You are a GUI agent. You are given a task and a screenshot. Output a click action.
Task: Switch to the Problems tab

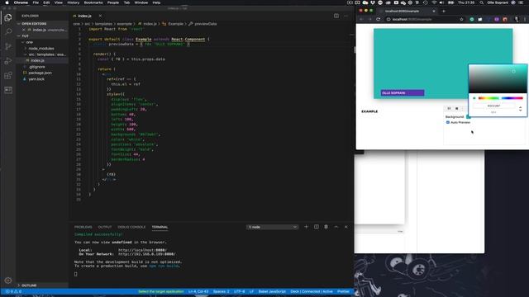pyautogui.click(x=83, y=227)
